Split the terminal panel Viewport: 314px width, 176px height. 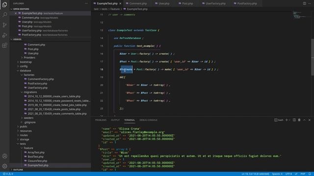294,120
